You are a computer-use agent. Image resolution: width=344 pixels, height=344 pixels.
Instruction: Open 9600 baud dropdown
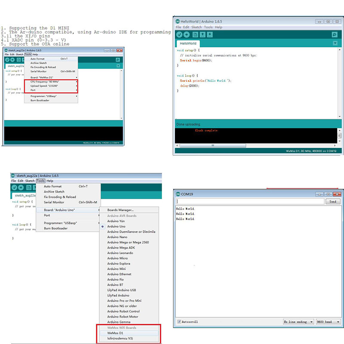pyautogui.click(x=329, y=322)
